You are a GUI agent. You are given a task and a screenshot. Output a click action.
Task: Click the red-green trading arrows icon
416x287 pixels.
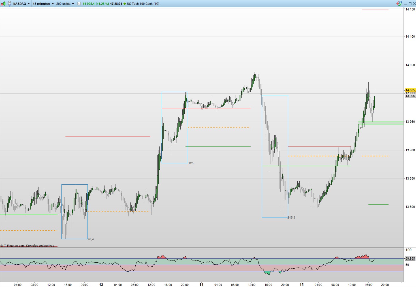click(x=399, y=4)
